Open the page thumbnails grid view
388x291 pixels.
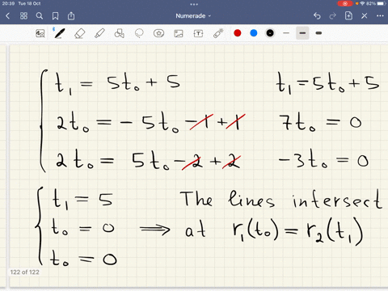click(x=23, y=16)
